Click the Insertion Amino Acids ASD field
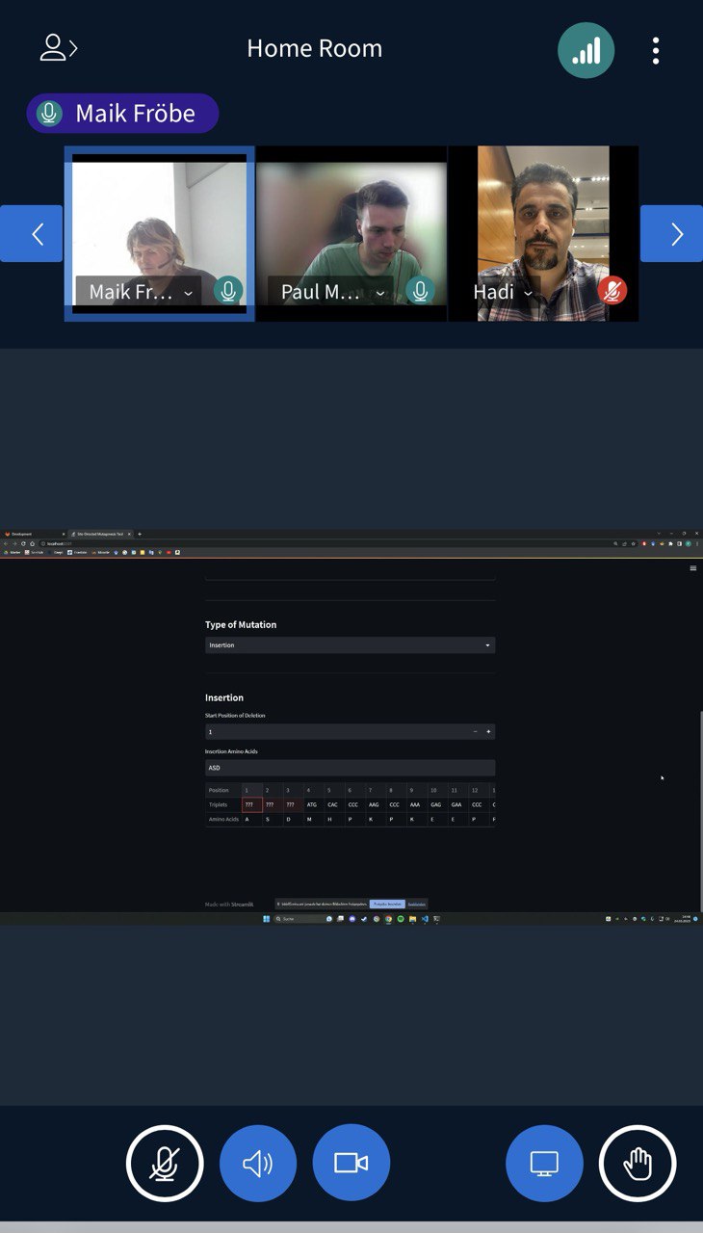 point(350,768)
